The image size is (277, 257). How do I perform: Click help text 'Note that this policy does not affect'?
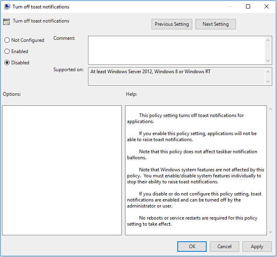[x=177, y=152]
